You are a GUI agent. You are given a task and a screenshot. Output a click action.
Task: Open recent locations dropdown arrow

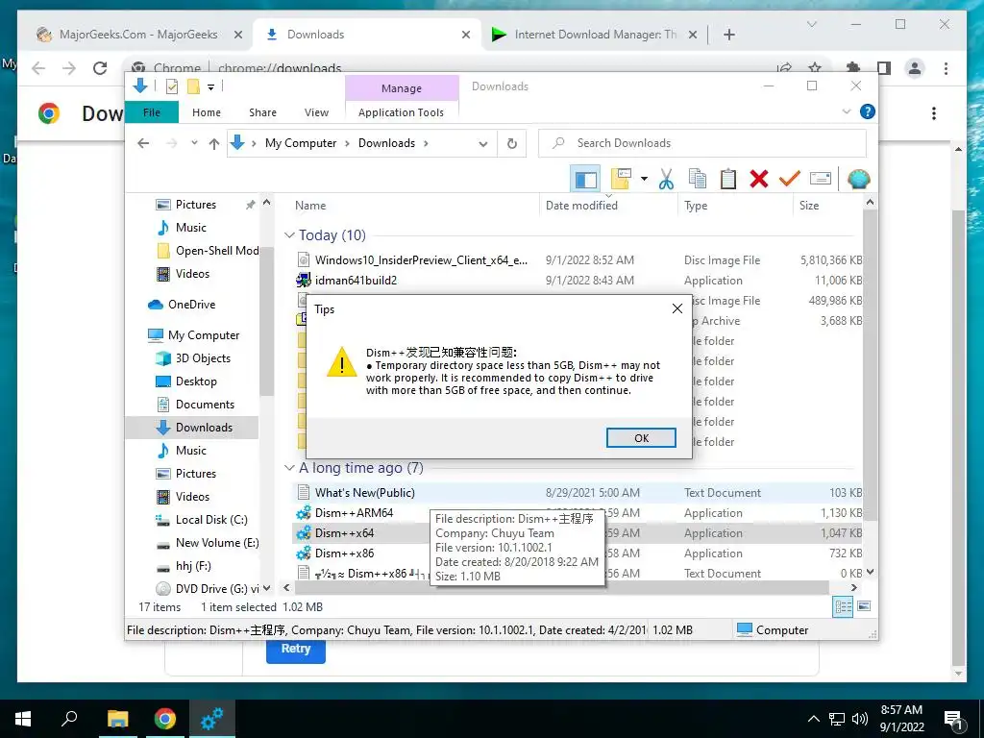tap(194, 143)
